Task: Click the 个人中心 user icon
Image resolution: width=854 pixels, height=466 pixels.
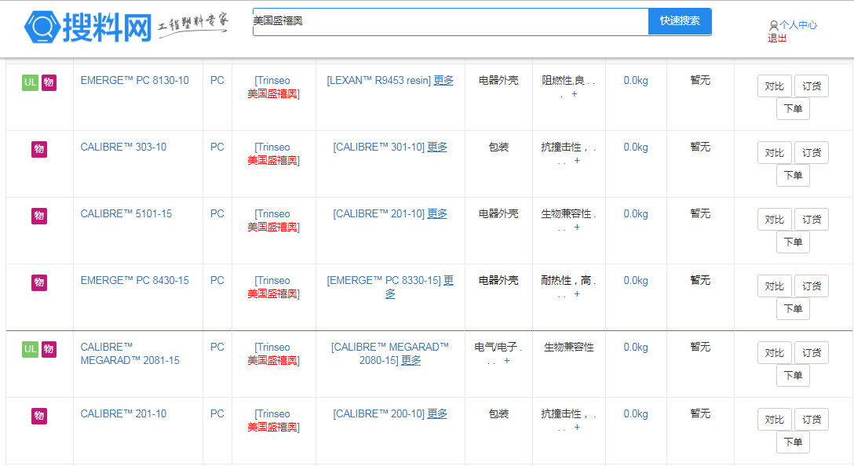Action: 773,26
